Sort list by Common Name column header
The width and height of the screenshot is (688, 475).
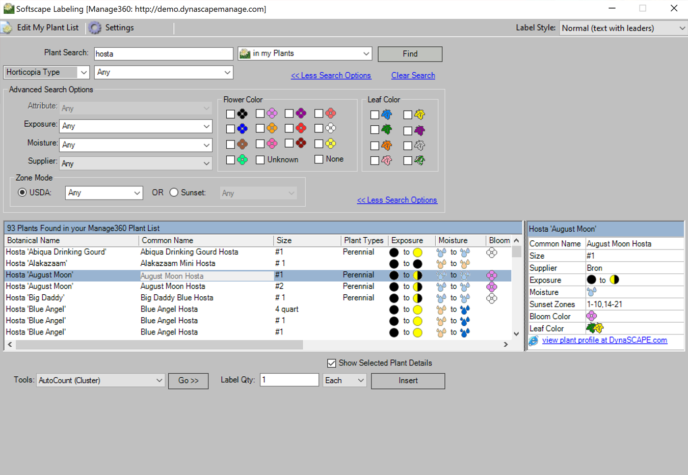click(x=205, y=240)
